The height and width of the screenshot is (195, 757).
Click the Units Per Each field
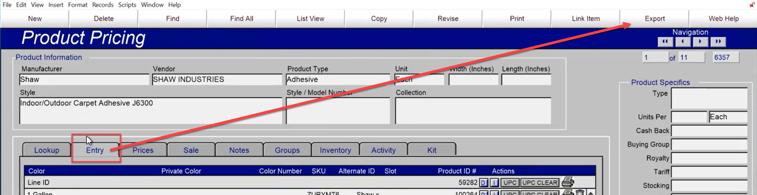pos(728,117)
